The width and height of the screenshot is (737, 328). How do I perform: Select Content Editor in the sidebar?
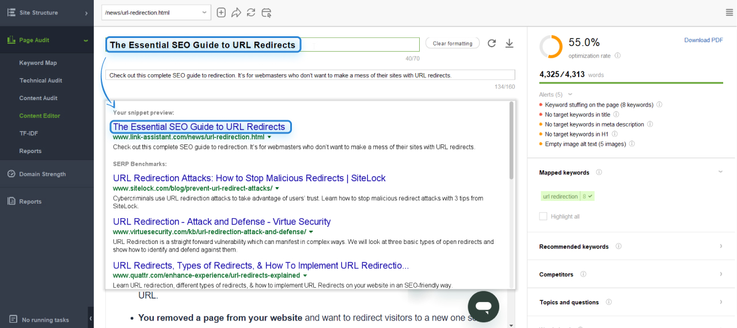[40, 116]
